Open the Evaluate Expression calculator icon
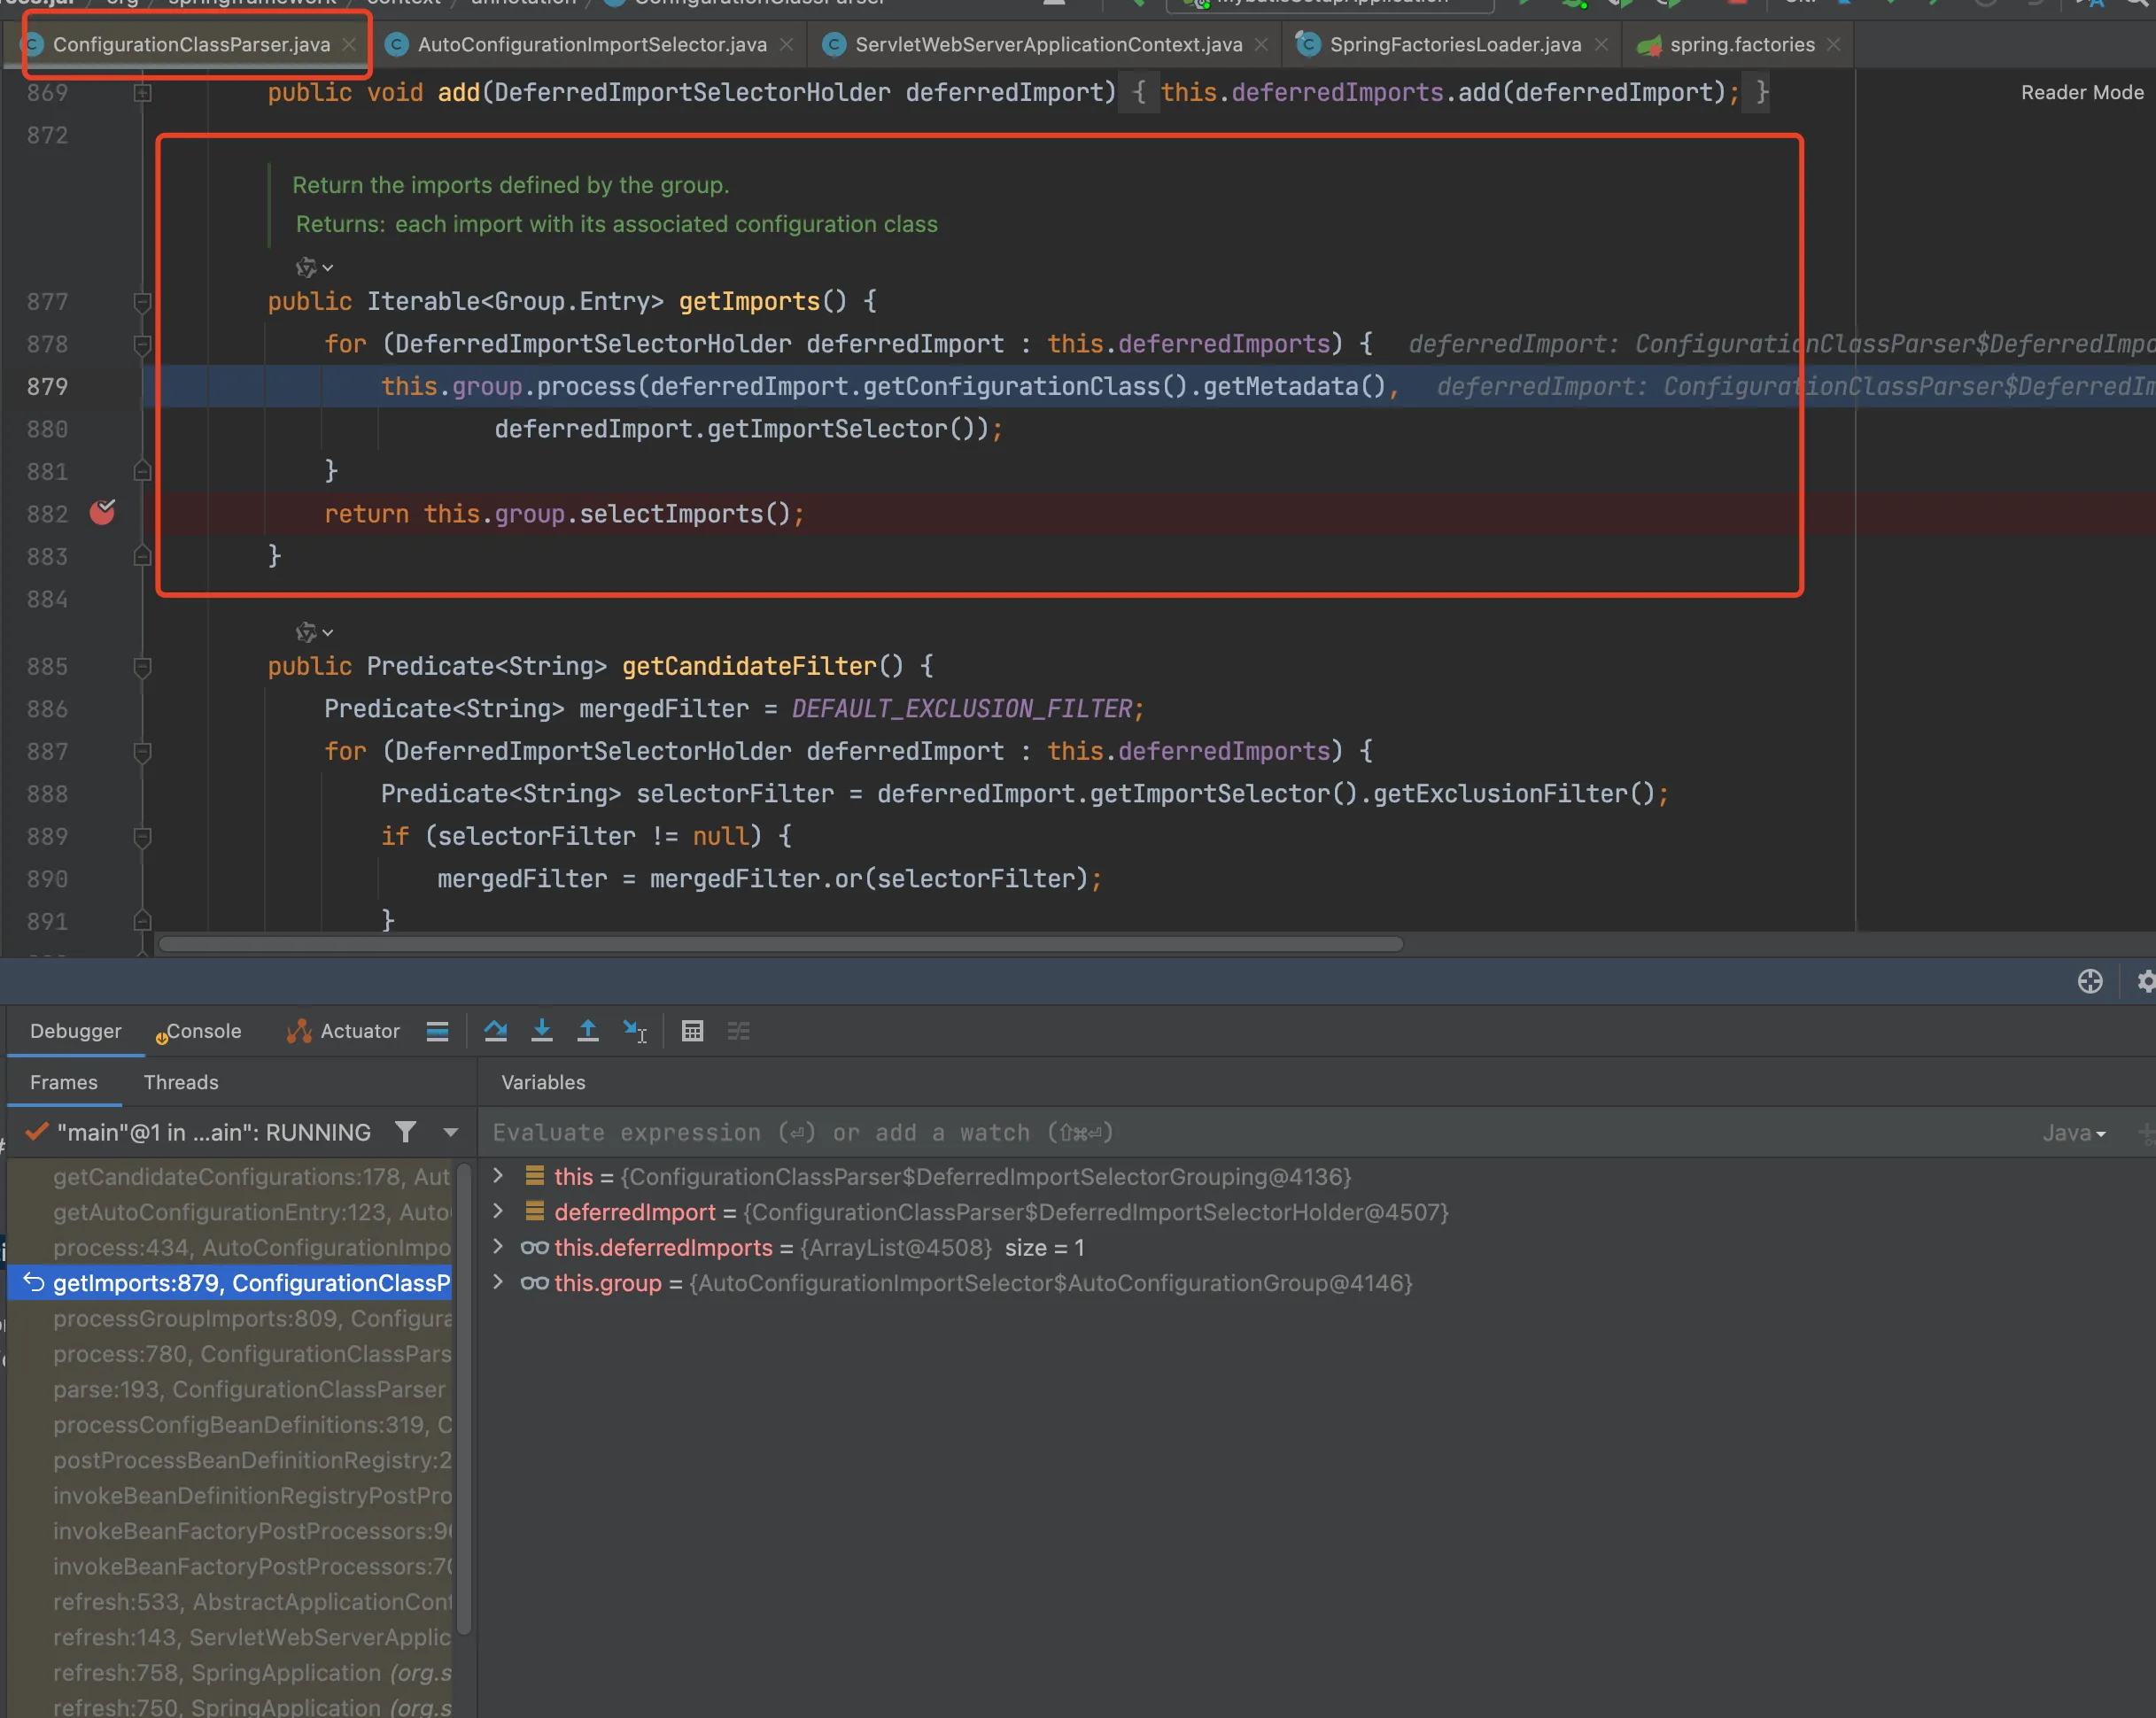 click(x=692, y=1031)
